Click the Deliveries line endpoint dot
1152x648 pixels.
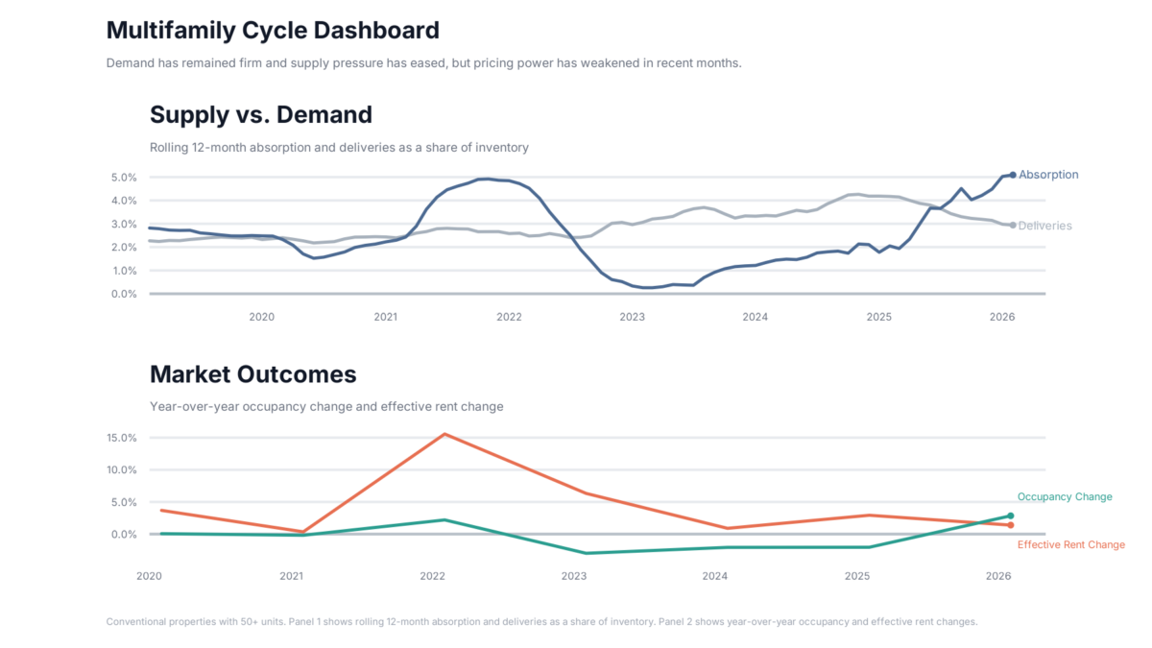tap(1012, 226)
